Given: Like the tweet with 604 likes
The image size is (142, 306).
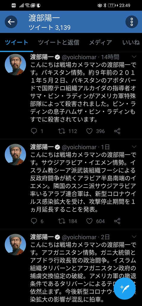Looking at the screenshot, I should [89, 221].
